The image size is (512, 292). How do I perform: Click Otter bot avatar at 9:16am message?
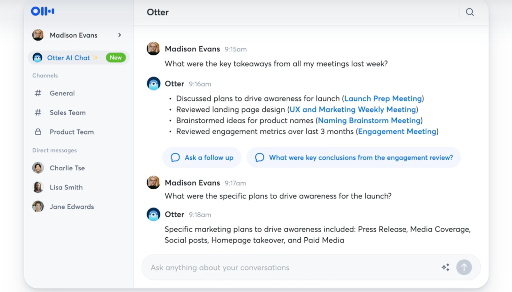pyautogui.click(x=154, y=83)
